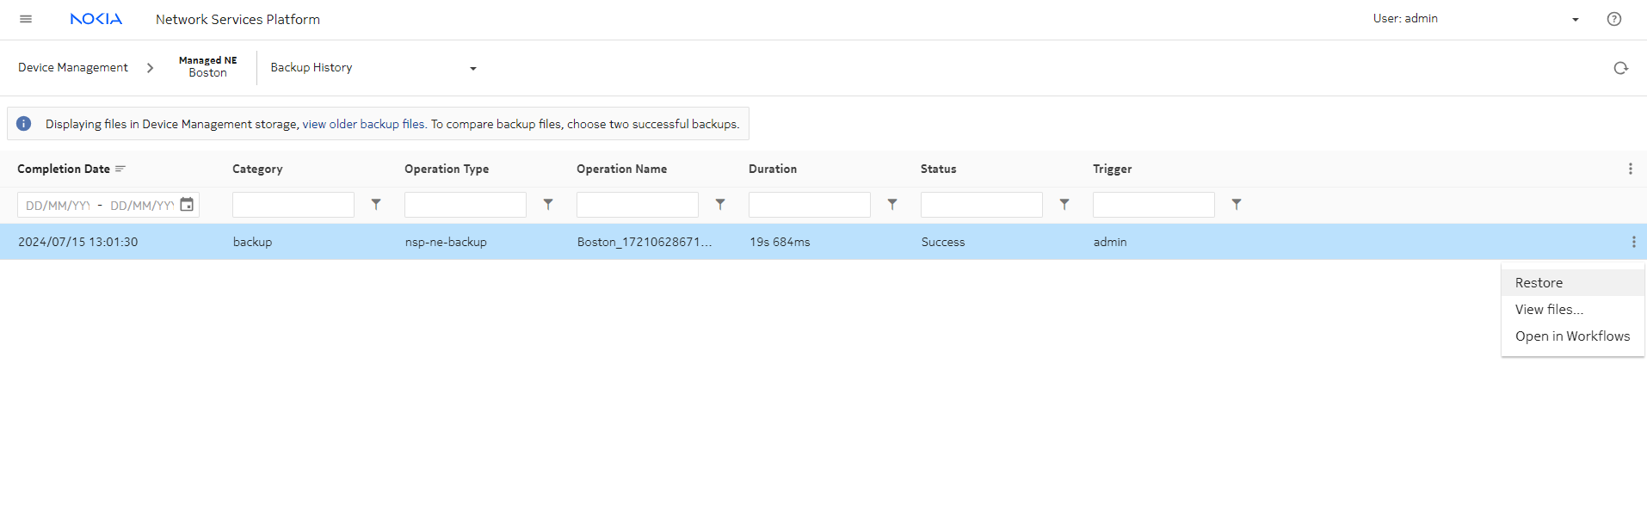
Task: Click the row actions three-dot icon
Action: tap(1633, 243)
